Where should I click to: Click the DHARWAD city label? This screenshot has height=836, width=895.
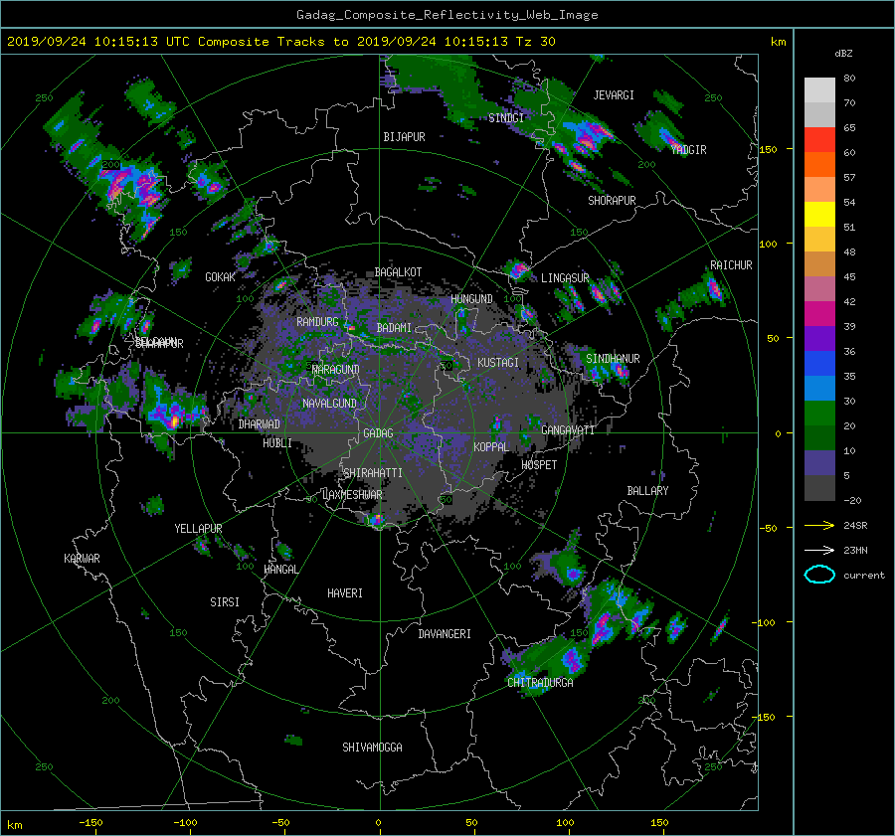(260, 424)
